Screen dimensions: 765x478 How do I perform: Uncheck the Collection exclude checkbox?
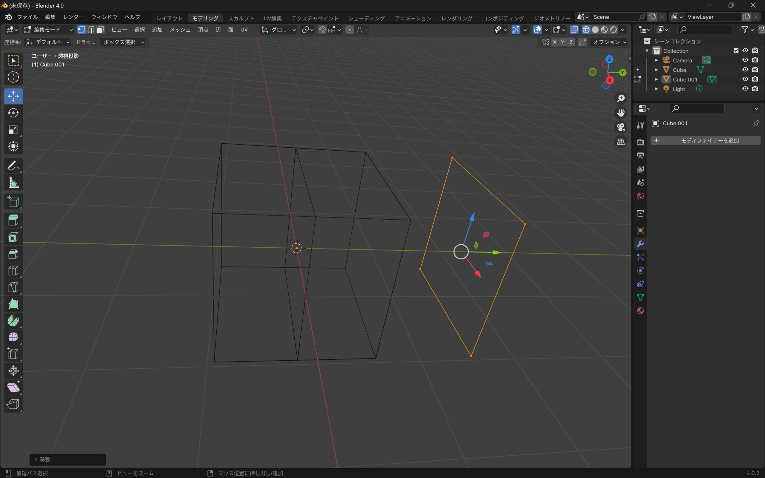coord(736,50)
